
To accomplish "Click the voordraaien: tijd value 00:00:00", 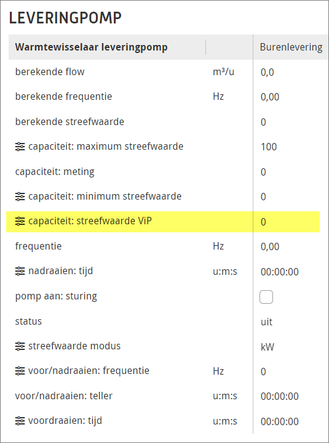I will pyautogui.click(x=280, y=421).
